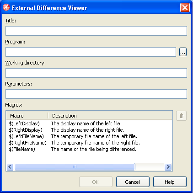Click the Description column header
The width and height of the screenshot is (193, 193).
[x=110, y=116]
